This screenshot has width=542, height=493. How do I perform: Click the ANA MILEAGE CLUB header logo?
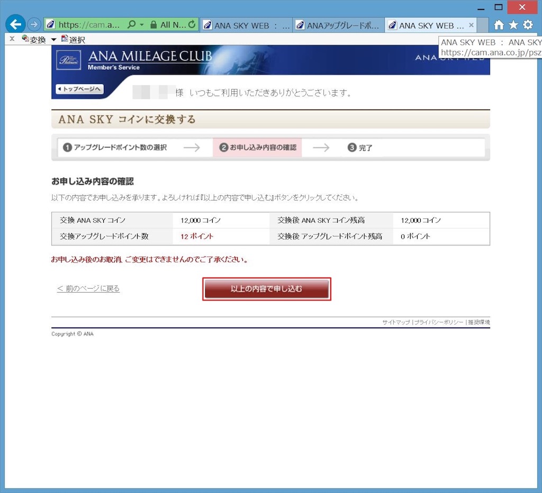150,60
